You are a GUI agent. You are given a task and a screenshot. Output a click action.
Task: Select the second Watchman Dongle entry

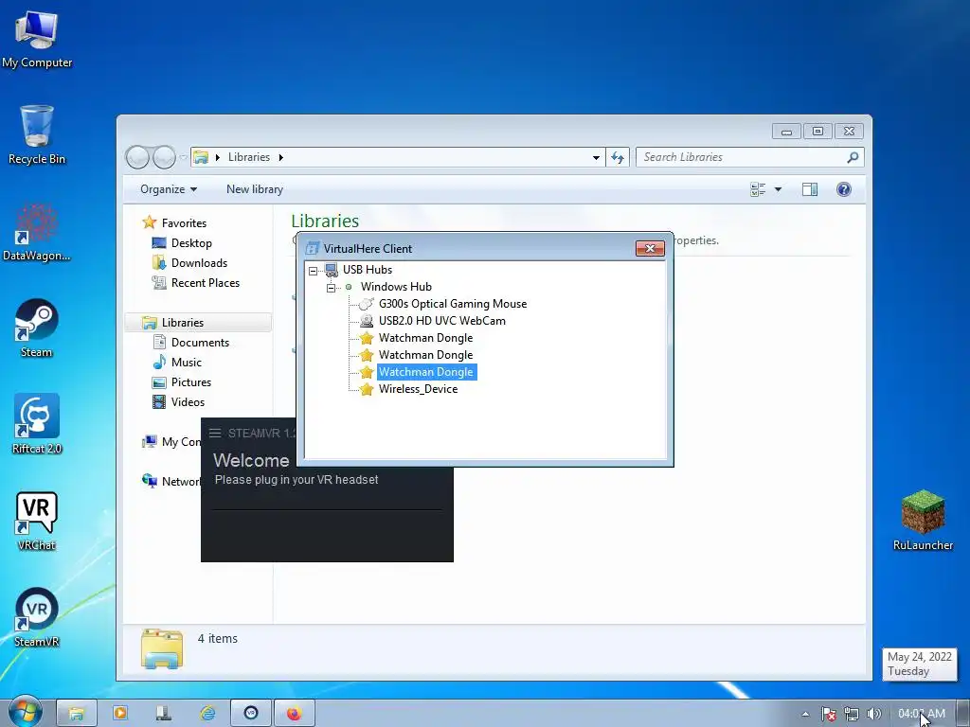[x=425, y=355]
